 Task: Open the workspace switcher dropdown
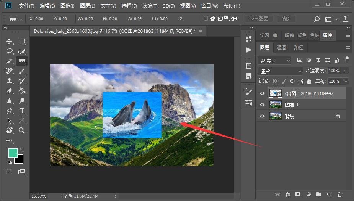pyautogui.click(x=331, y=19)
